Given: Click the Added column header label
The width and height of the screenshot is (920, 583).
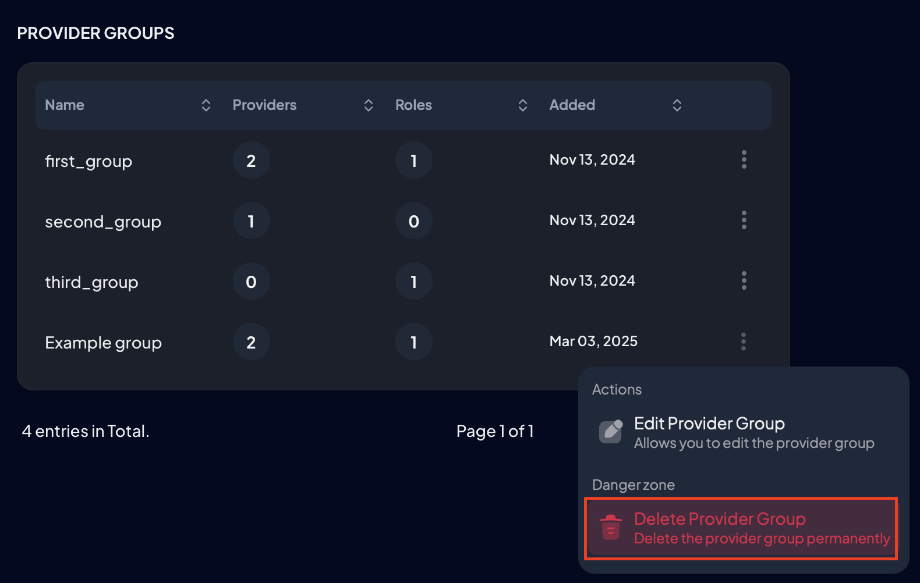Looking at the screenshot, I should click(x=572, y=105).
